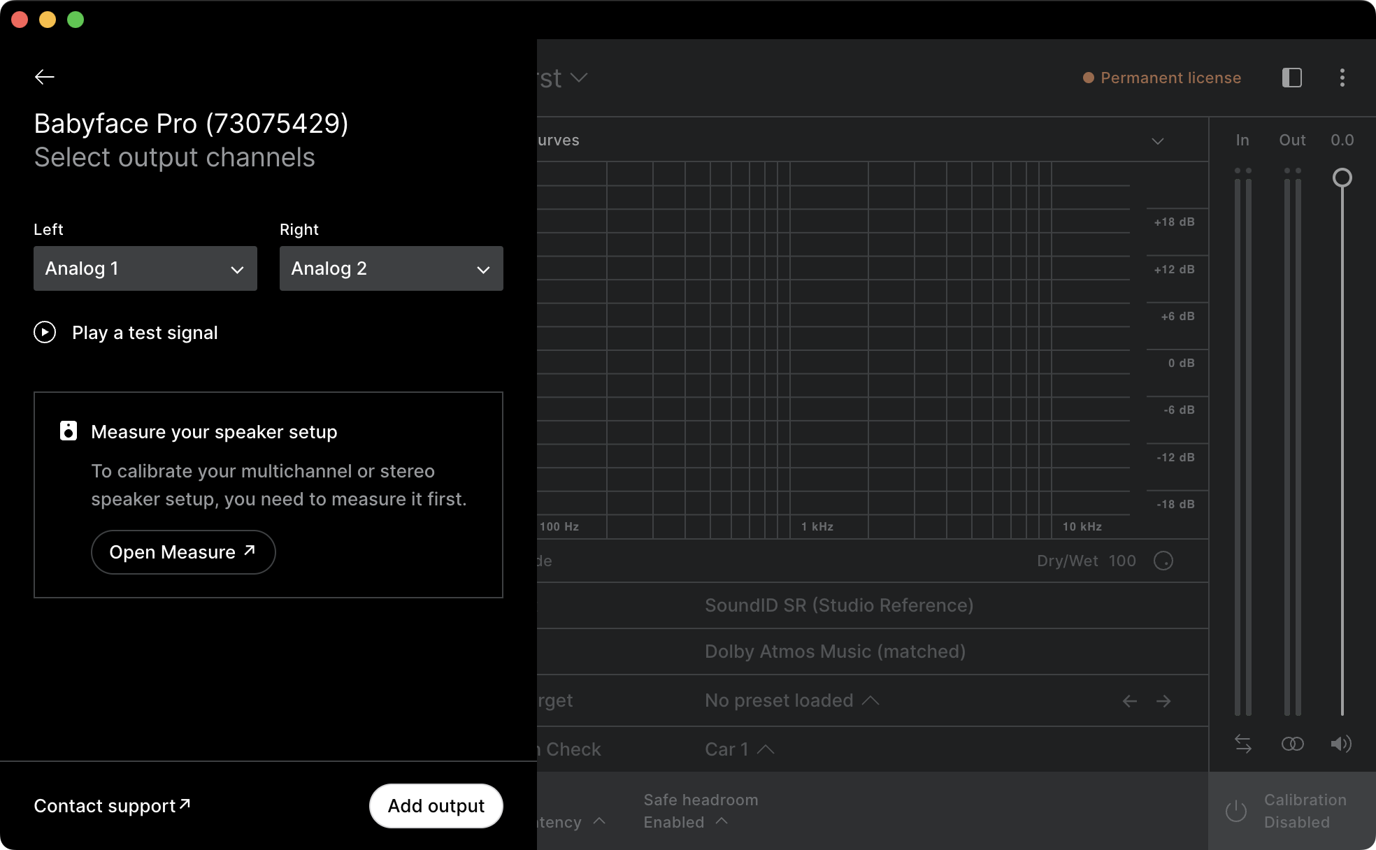Toggle the sidebar layout icon
The width and height of the screenshot is (1376, 850).
(1291, 78)
